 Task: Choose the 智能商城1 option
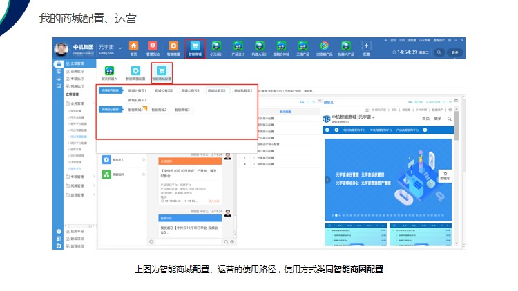coord(136,110)
